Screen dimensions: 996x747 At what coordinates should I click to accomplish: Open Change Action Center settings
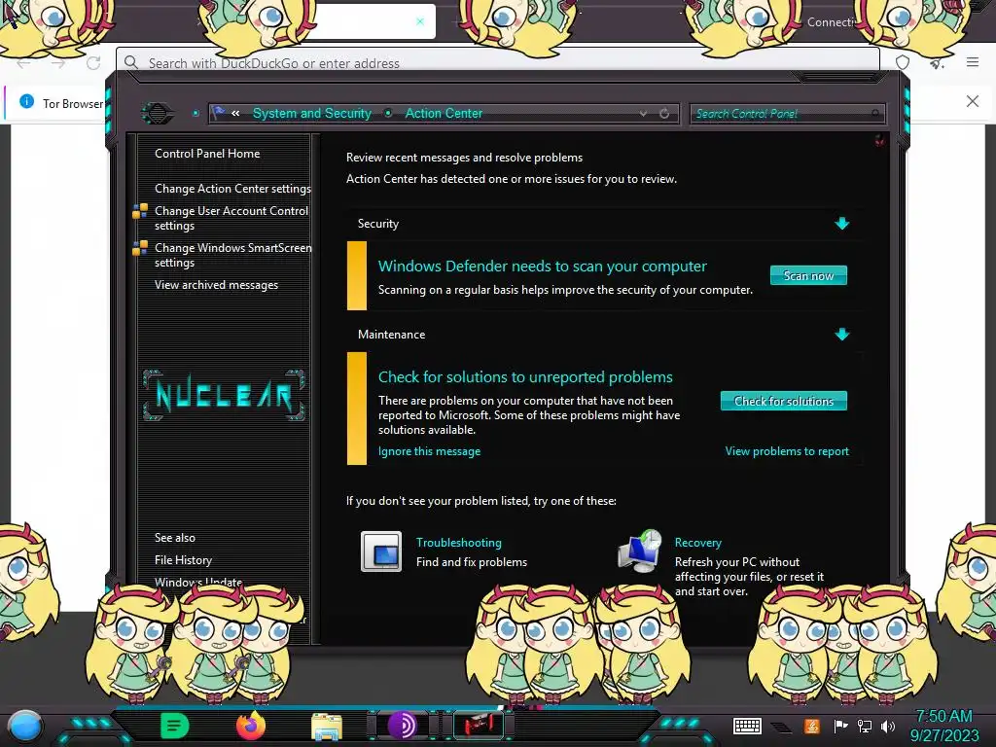(x=232, y=189)
